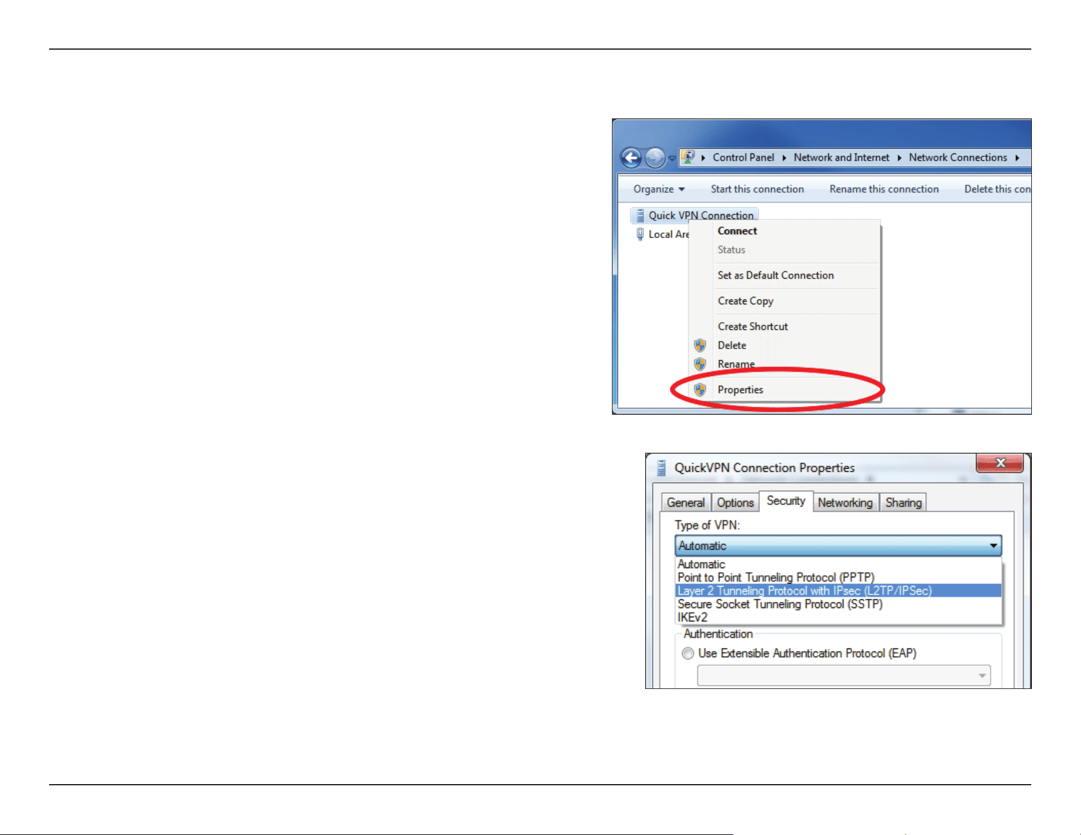Open the Type of VPN dropdown arrow
1081x835 pixels.
[x=993, y=545]
